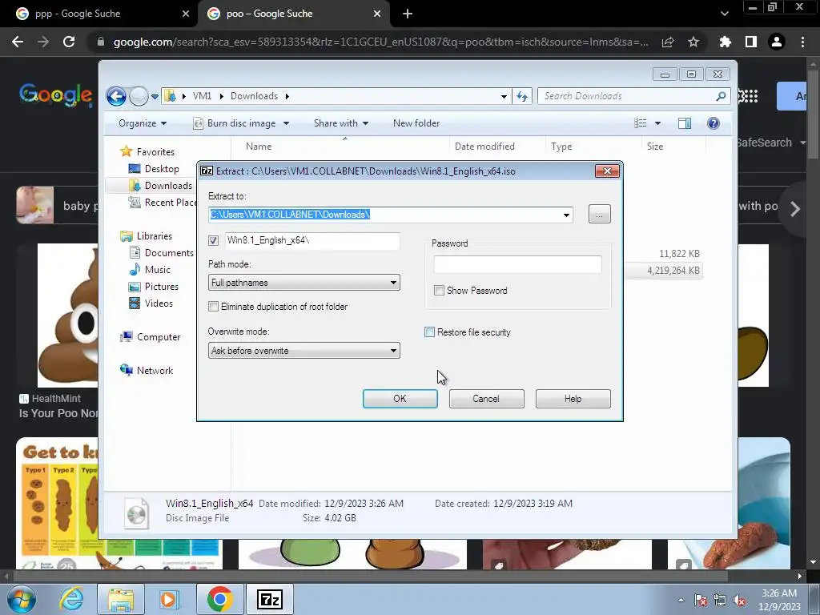Share this page from Chrome address bar
The height and width of the screenshot is (615, 820).
click(x=667, y=42)
